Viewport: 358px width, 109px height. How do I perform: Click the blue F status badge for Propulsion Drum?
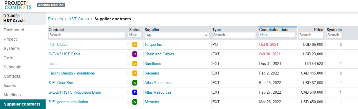(134, 92)
